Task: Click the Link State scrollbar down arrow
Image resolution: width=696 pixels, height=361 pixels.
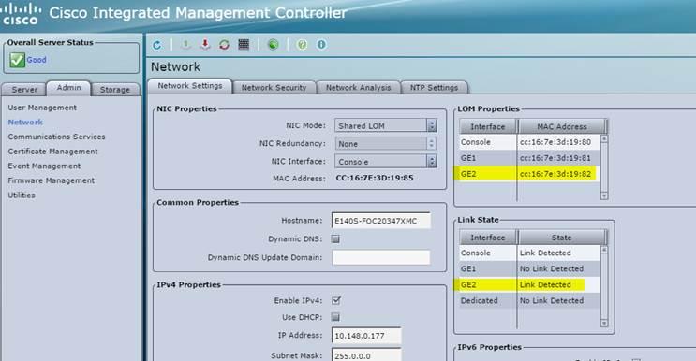Action: [x=603, y=323]
